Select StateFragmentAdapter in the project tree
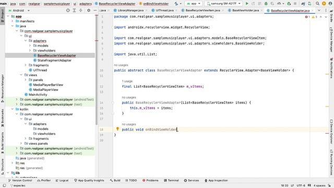 coord(54,61)
